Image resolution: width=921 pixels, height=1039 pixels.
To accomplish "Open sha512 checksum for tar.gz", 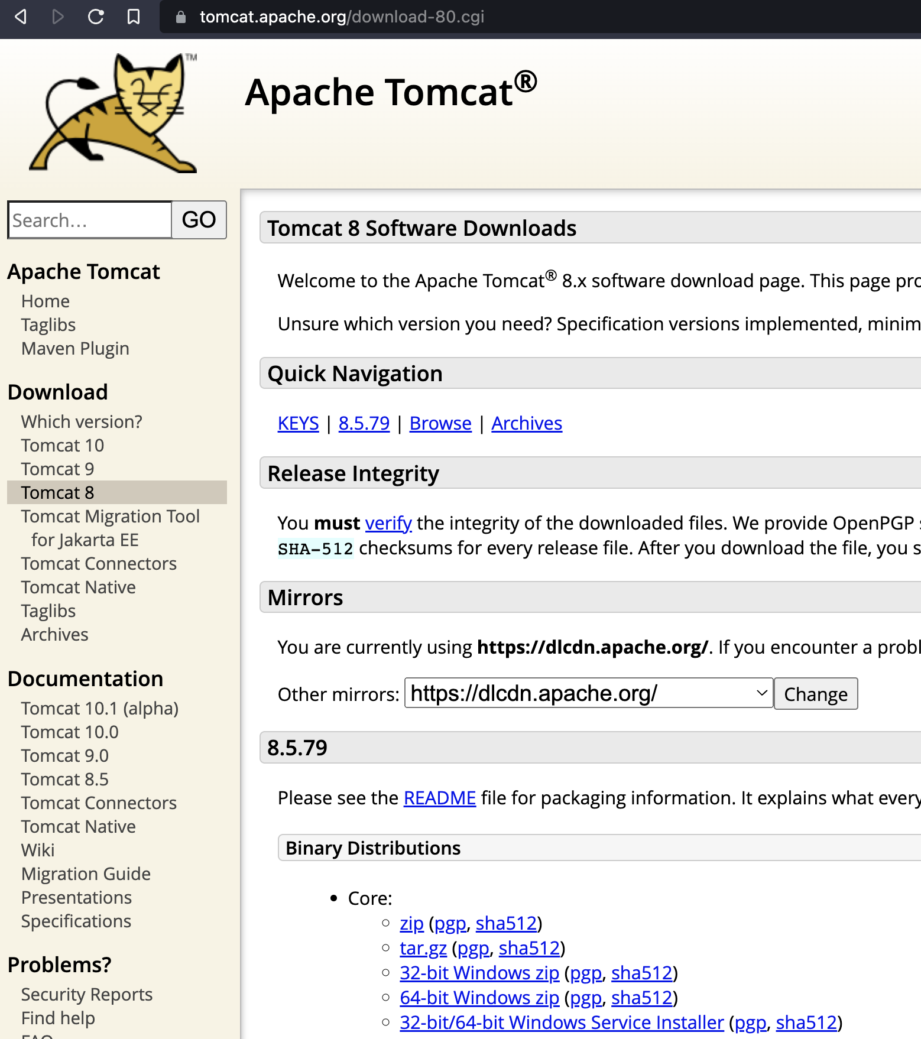I will [x=529, y=948].
